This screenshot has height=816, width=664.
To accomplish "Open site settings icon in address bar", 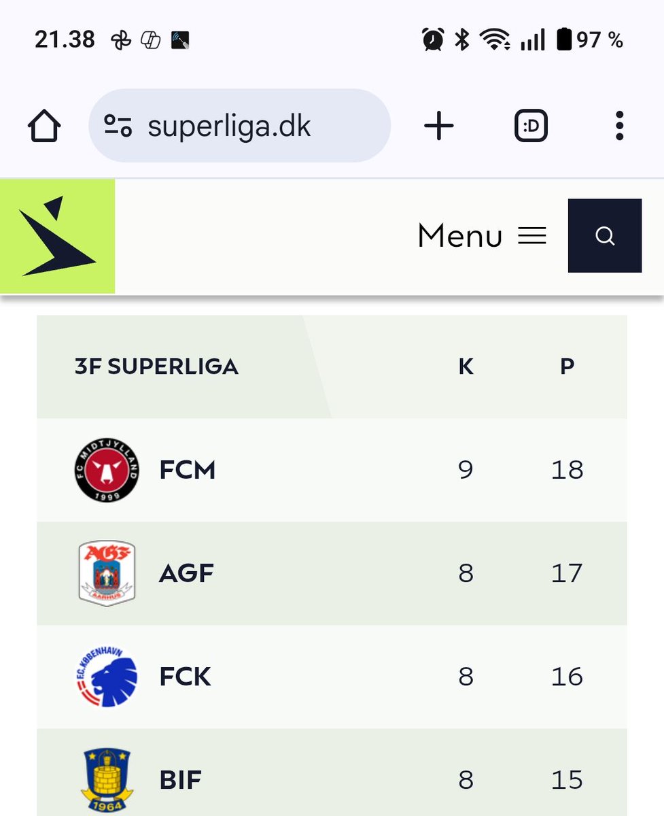I will click(x=118, y=126).
